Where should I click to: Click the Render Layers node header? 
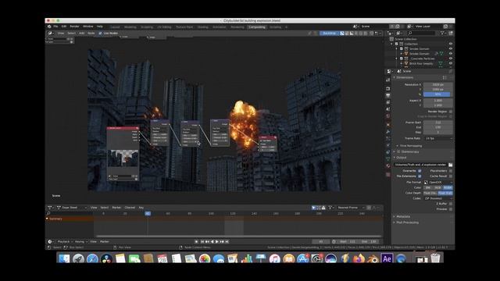pos(123,128)
